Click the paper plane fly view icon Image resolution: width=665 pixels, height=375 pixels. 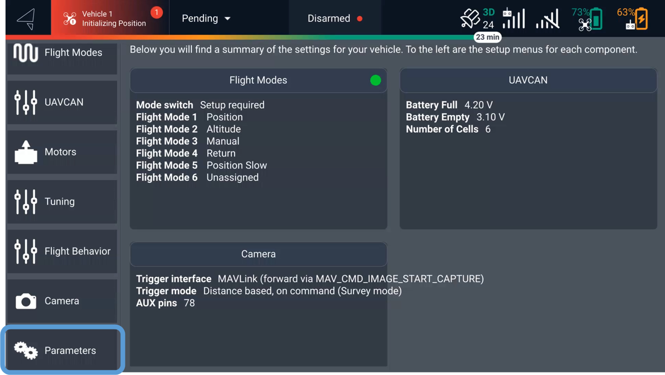[x=26, y=19]
